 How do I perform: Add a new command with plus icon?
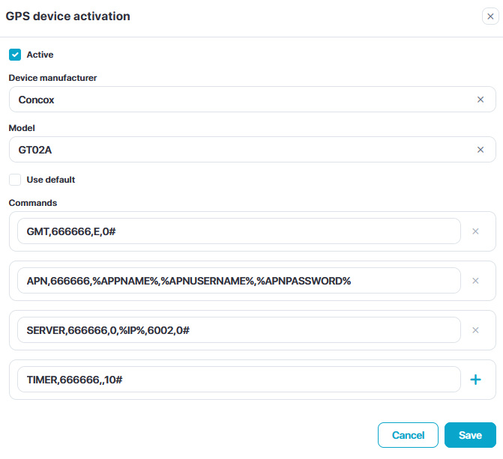(475, 380)
